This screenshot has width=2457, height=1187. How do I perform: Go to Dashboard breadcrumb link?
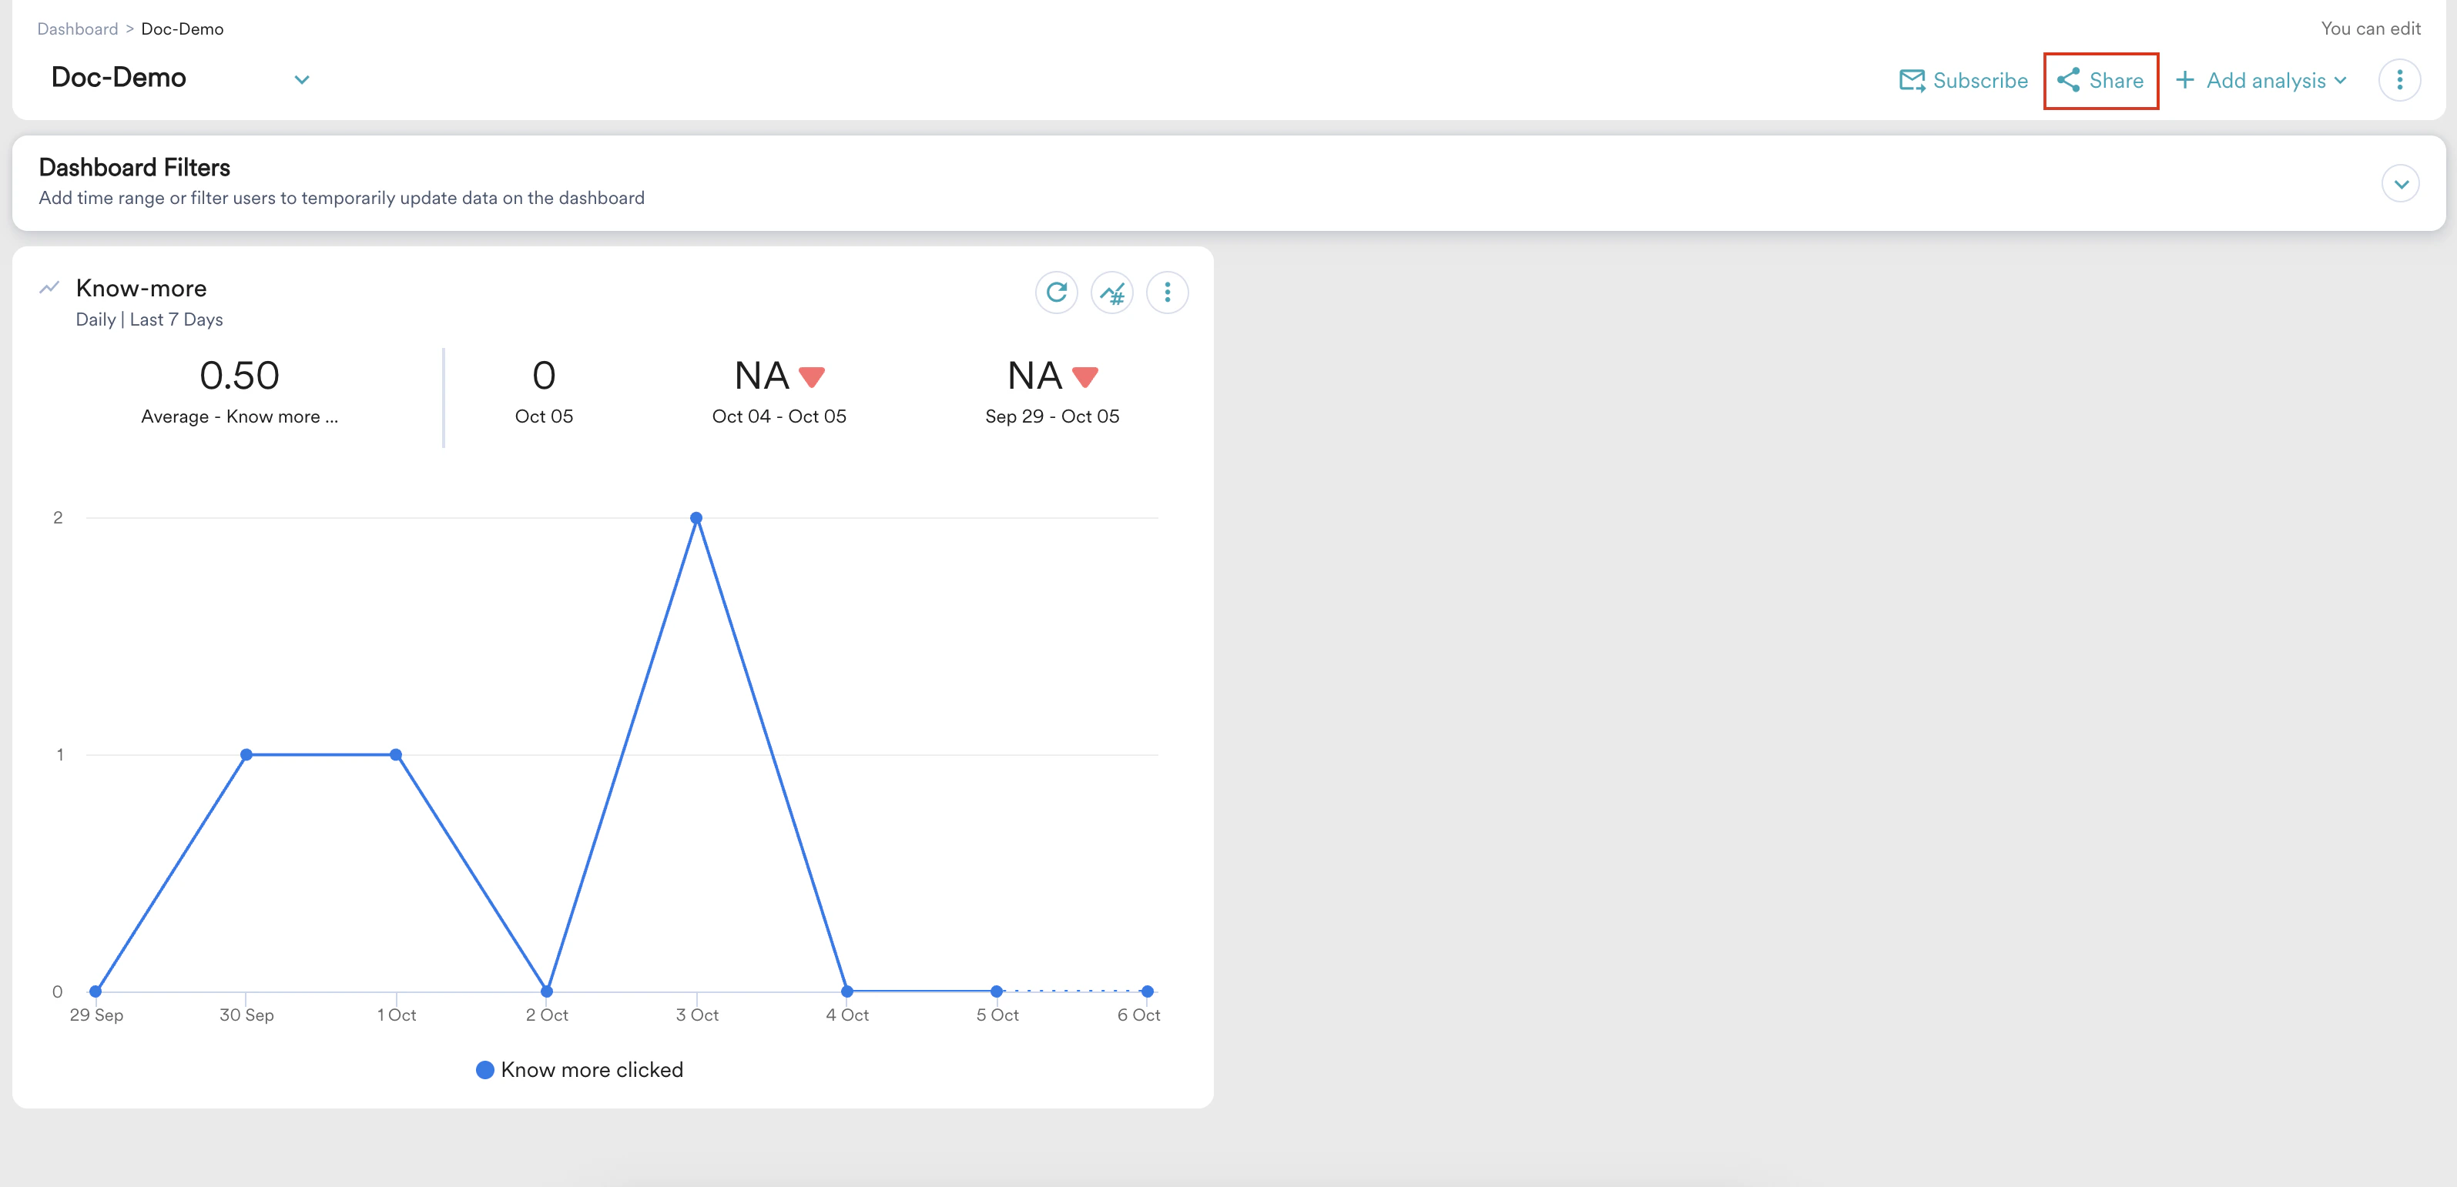pos(77,28)
